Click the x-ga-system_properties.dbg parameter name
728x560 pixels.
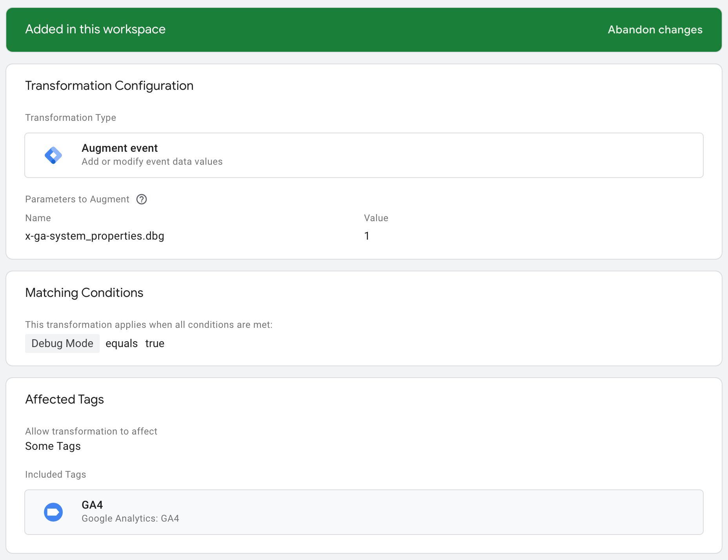click(x=95, y=236)
